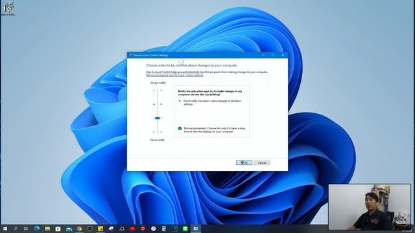Screen dimensions: 415x233
Task: Click the 'Not recommended' note text
Action: (215, 130)
